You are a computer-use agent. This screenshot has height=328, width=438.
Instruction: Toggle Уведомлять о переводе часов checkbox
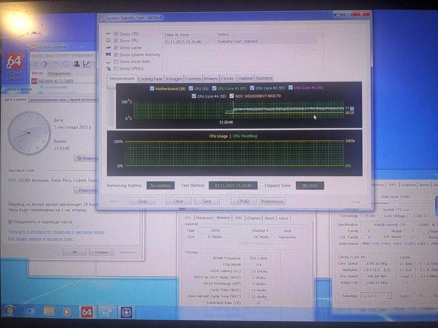pos(10,222)
